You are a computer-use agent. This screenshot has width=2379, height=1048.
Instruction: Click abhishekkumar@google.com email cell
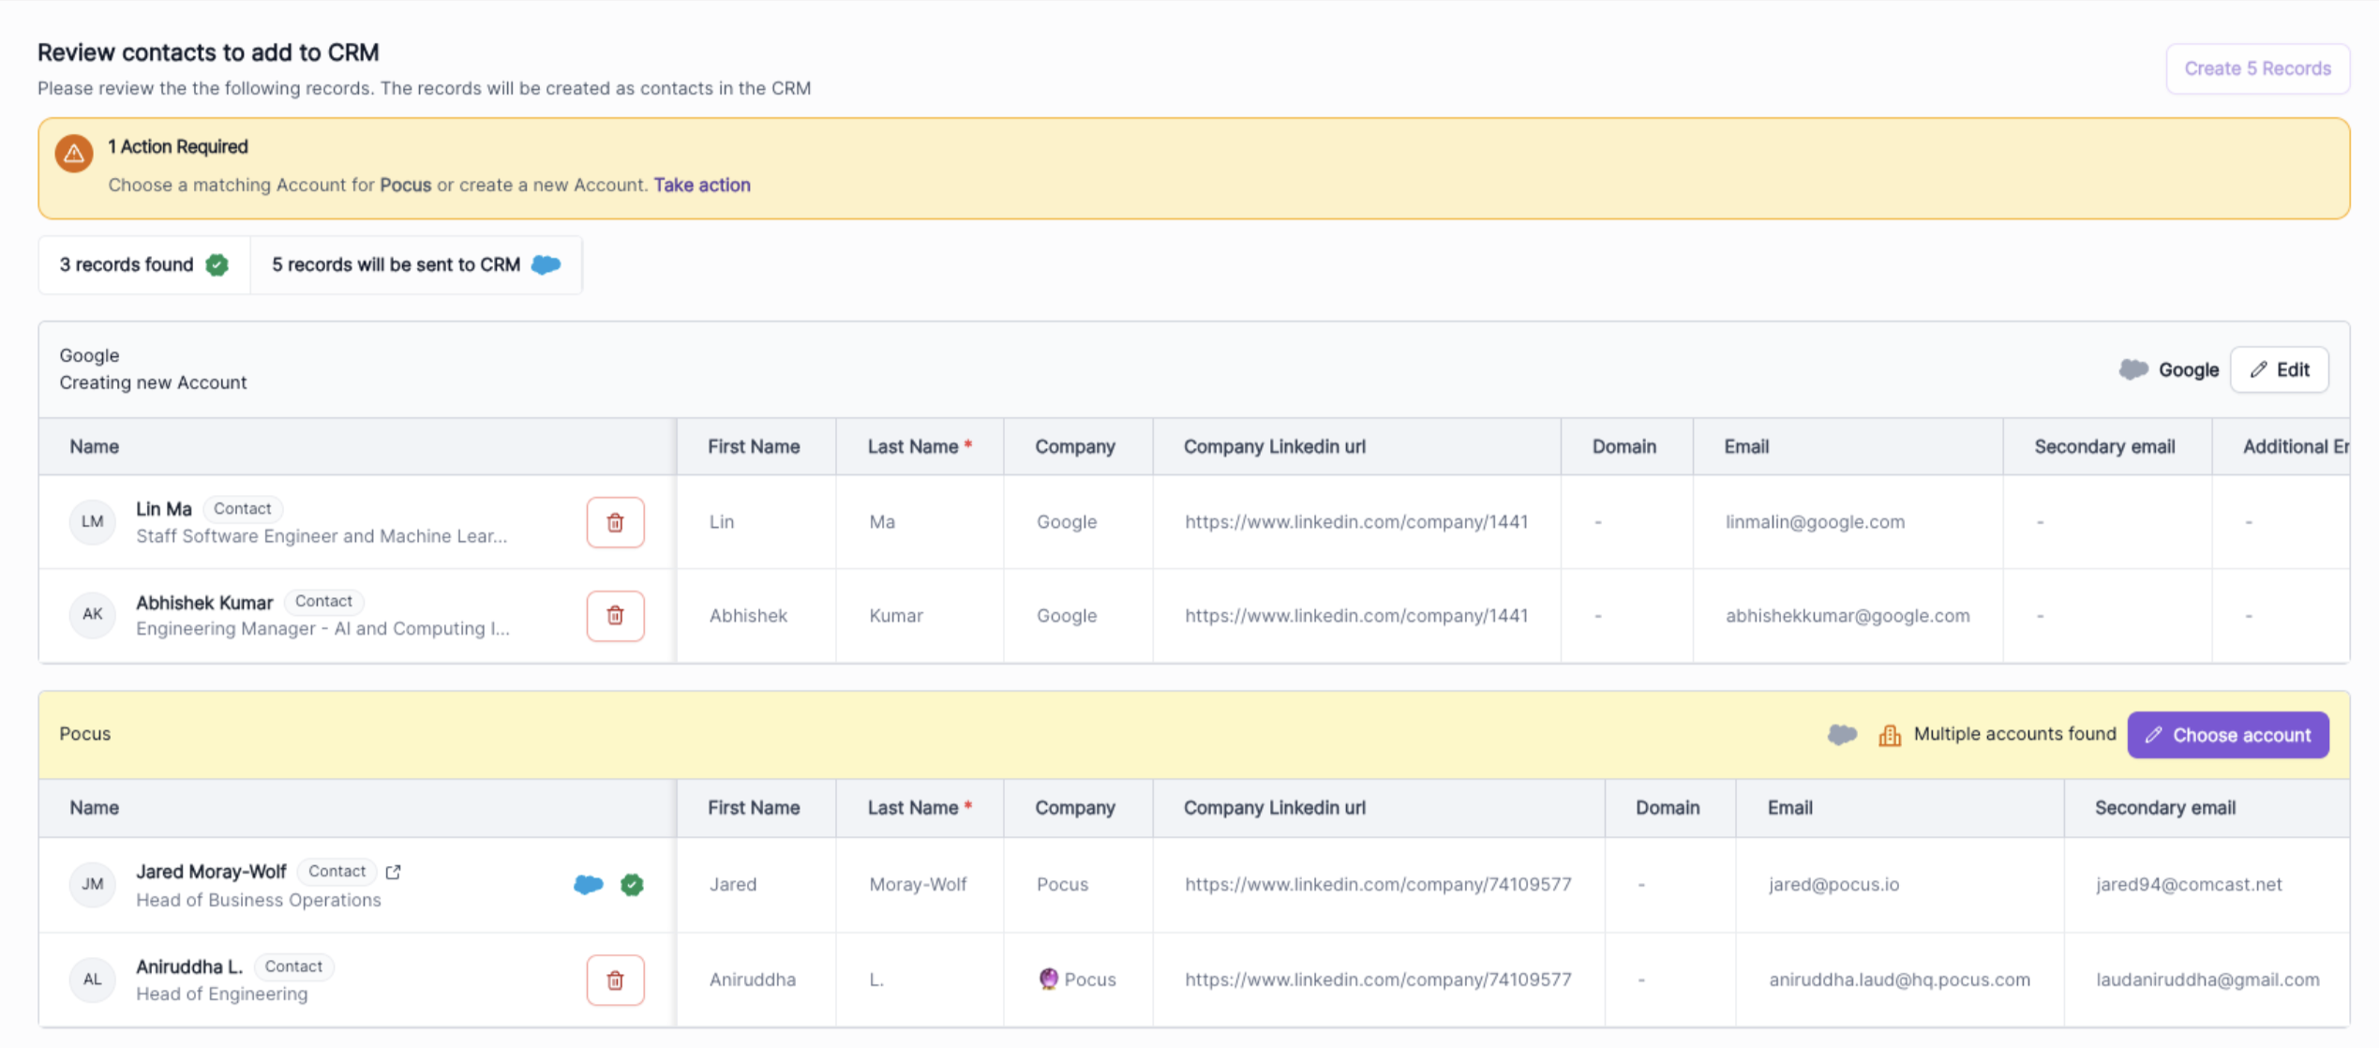click(1848, 616)
